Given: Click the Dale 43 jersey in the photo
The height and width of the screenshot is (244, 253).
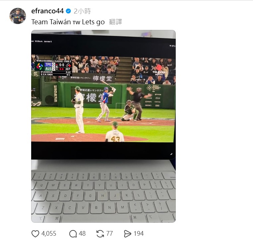Looking at the screenshot, I should [x=115, y=136].
